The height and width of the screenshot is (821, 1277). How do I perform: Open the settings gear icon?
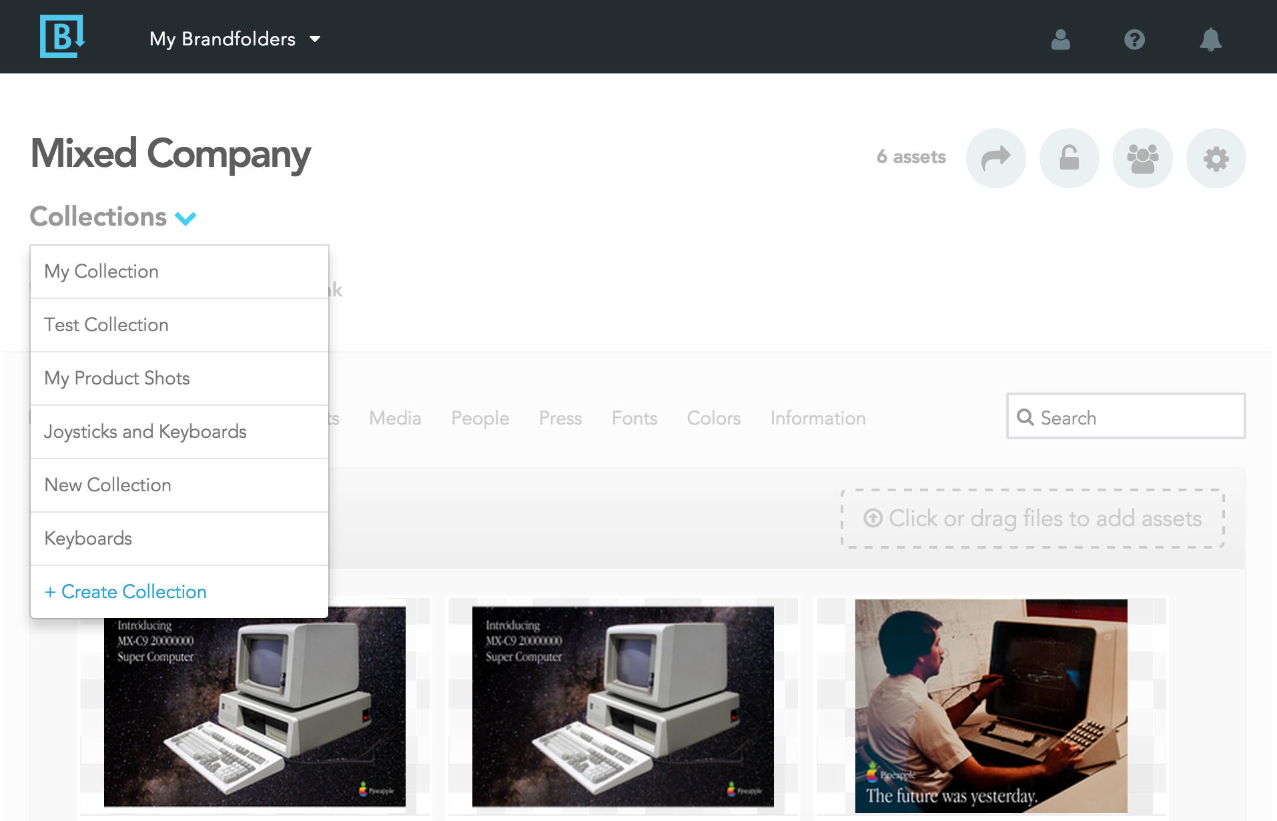tap(1216, 158)
